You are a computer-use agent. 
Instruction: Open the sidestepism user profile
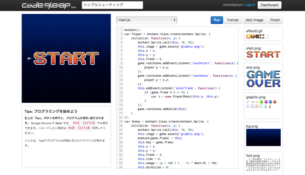pos(233,5)
